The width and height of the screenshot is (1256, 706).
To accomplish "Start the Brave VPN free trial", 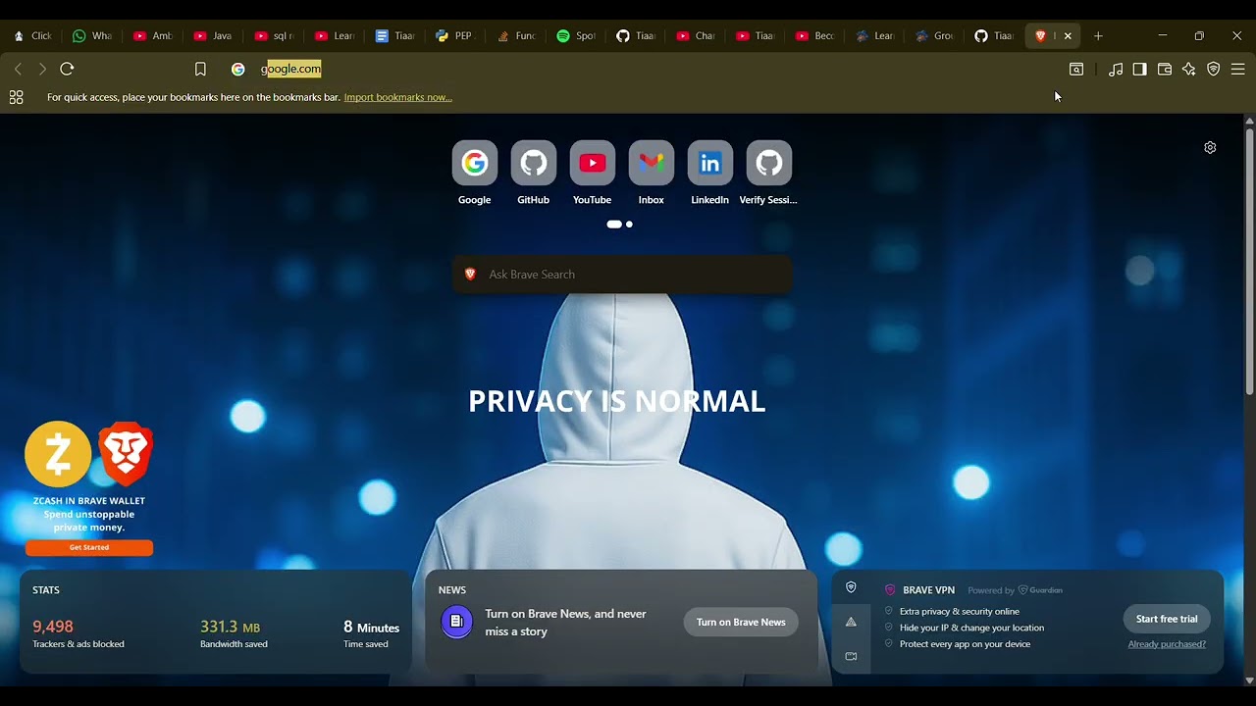I will 1167,619.
